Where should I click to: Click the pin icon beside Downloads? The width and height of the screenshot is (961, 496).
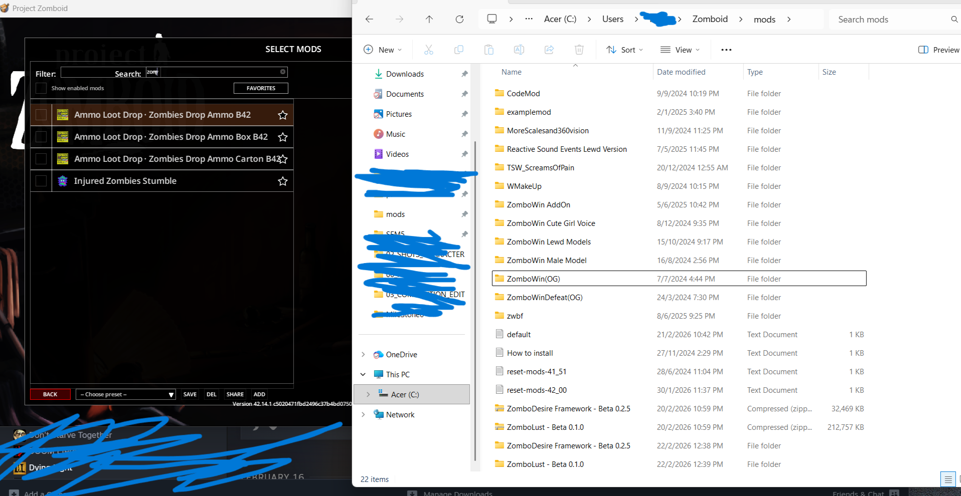464,74
